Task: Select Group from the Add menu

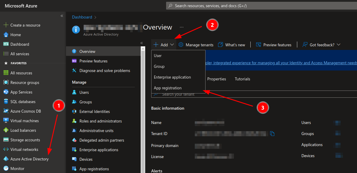Action: [x=178, y=66]
